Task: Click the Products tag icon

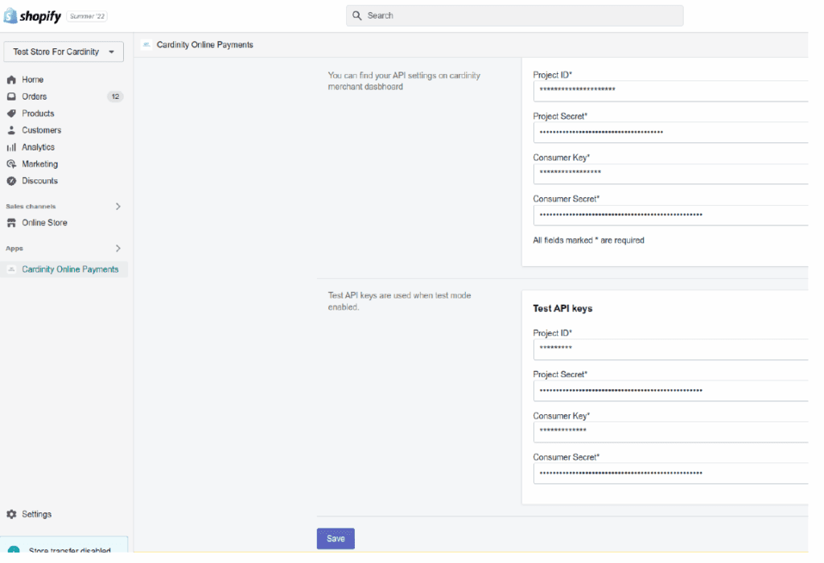Action: point(11,113)
